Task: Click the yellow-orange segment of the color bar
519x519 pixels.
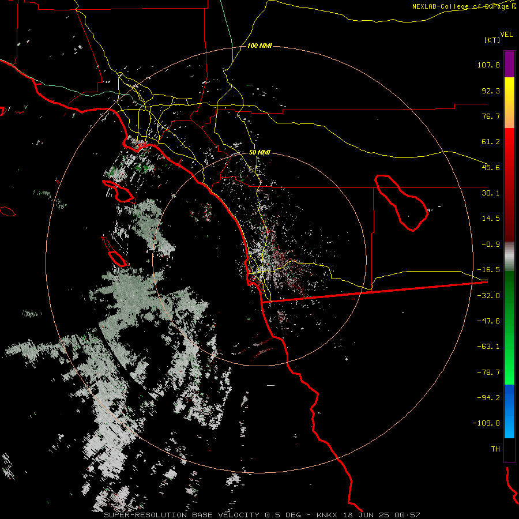Action: point(509,103)
